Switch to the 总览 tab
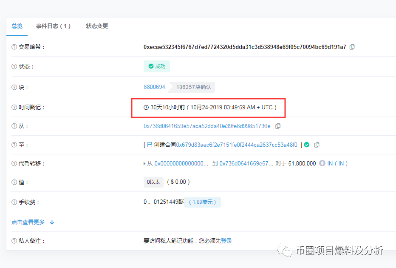The image size is (396, 268). (x=17, y=26)
